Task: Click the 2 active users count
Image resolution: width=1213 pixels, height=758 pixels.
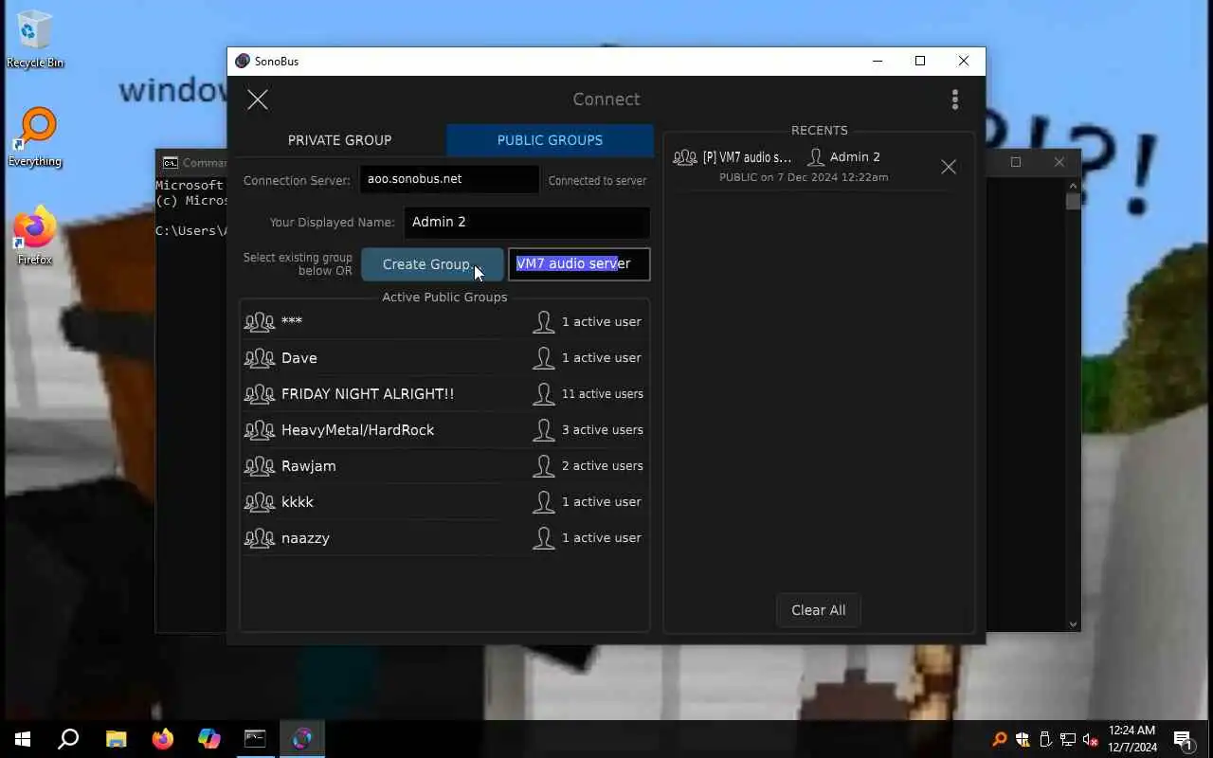Action: pyautogui.click(x=602, y=466)
